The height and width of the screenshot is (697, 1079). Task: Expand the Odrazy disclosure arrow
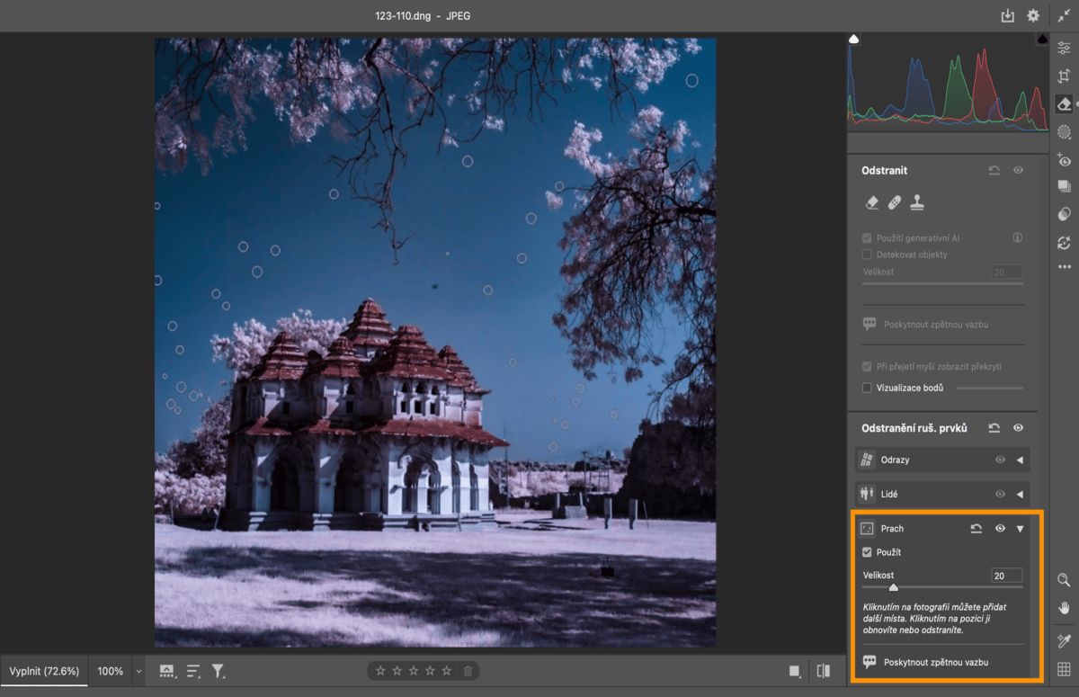[x=1018, y=460]
